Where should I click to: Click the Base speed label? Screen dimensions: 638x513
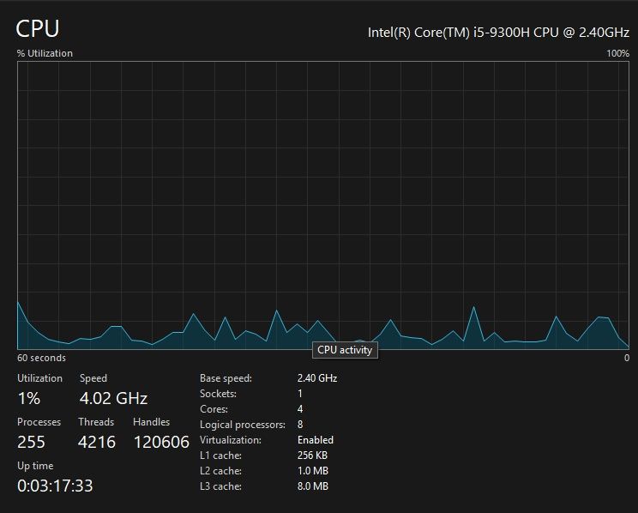point(226,378)
